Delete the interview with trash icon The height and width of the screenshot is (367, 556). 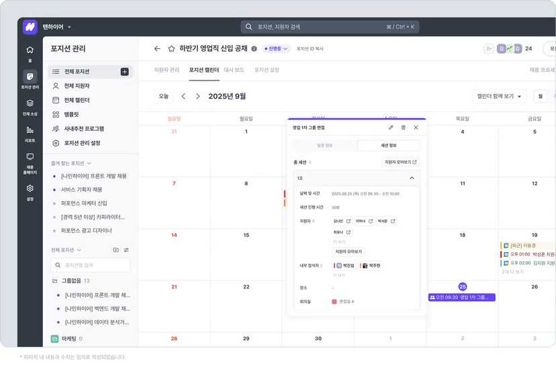tap(403, 127)
